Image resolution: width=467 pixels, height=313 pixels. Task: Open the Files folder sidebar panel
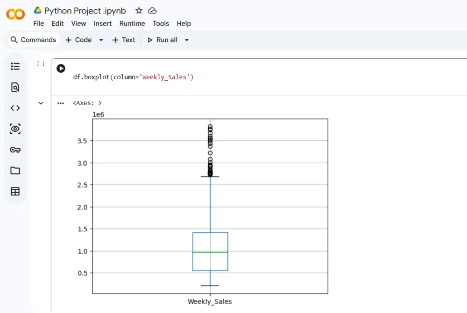click(15, 170)
